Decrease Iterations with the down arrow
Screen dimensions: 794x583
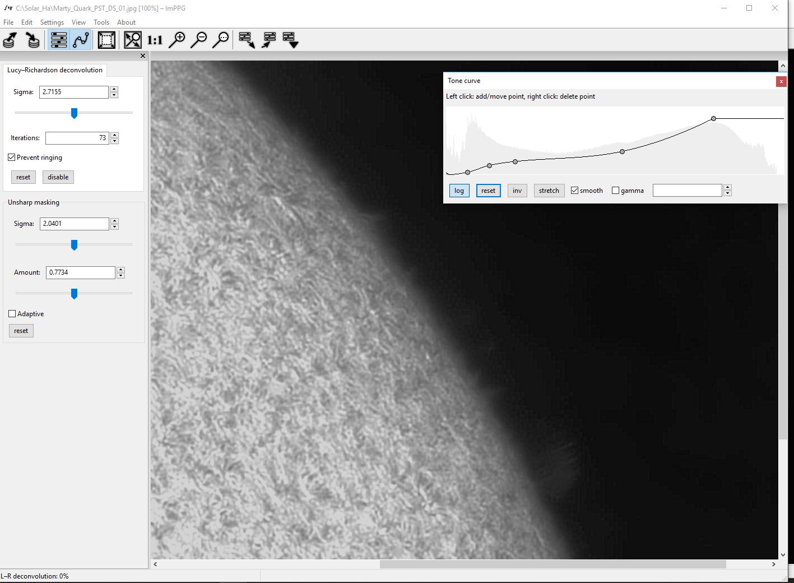click(x=115, y=141)
